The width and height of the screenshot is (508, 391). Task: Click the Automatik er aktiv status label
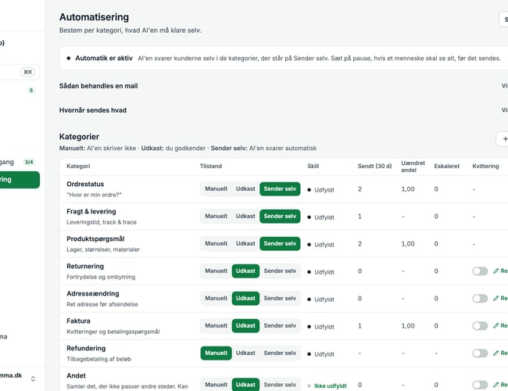104,58
